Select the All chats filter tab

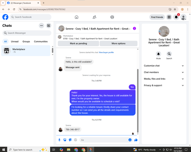point(5,42)
